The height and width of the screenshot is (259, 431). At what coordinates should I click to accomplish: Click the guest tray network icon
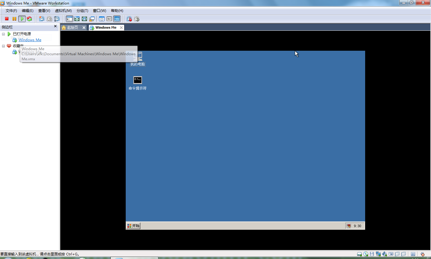click(x=348, y=226)
